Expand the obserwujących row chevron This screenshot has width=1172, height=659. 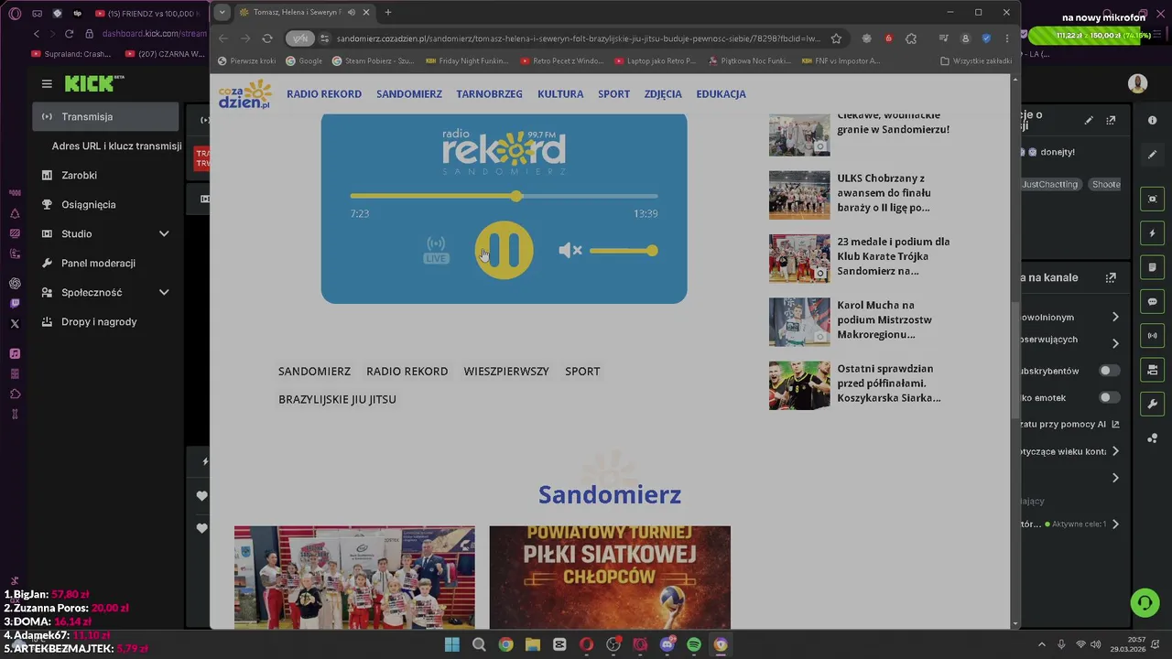(1115, 343)
